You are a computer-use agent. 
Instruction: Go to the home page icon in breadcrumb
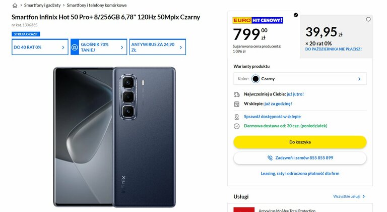coord(15,5)
